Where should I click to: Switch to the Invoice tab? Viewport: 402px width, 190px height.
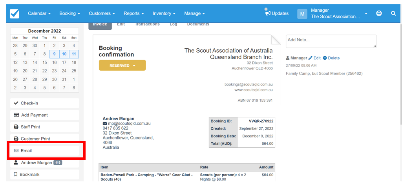point(100,25)
